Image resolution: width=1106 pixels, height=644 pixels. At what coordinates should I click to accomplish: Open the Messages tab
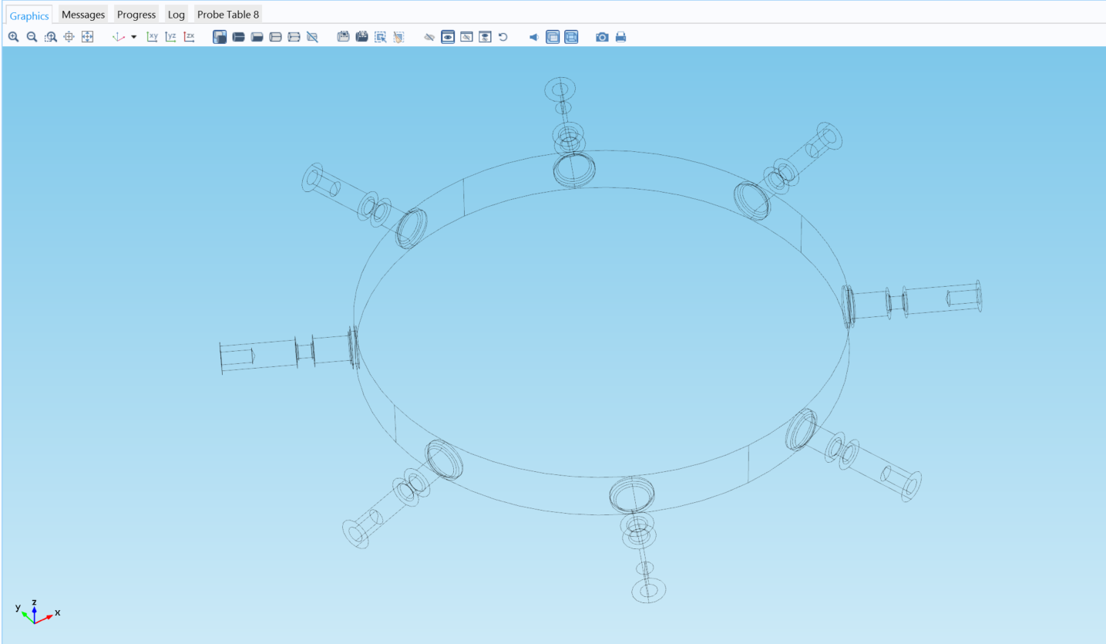tap(83, 15)
